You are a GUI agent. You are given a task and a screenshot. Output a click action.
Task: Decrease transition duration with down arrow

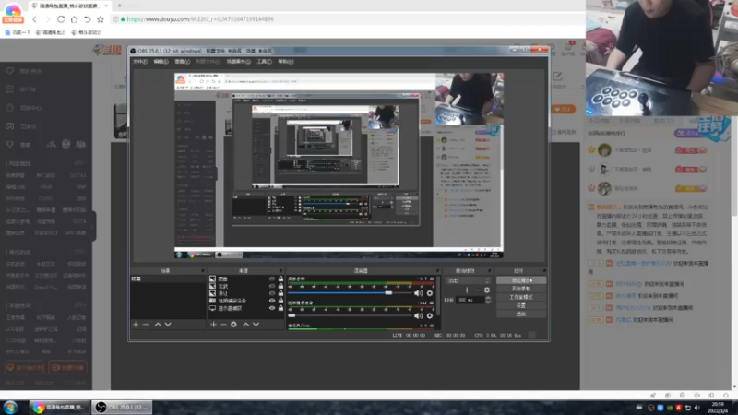[x=488, y=302]
